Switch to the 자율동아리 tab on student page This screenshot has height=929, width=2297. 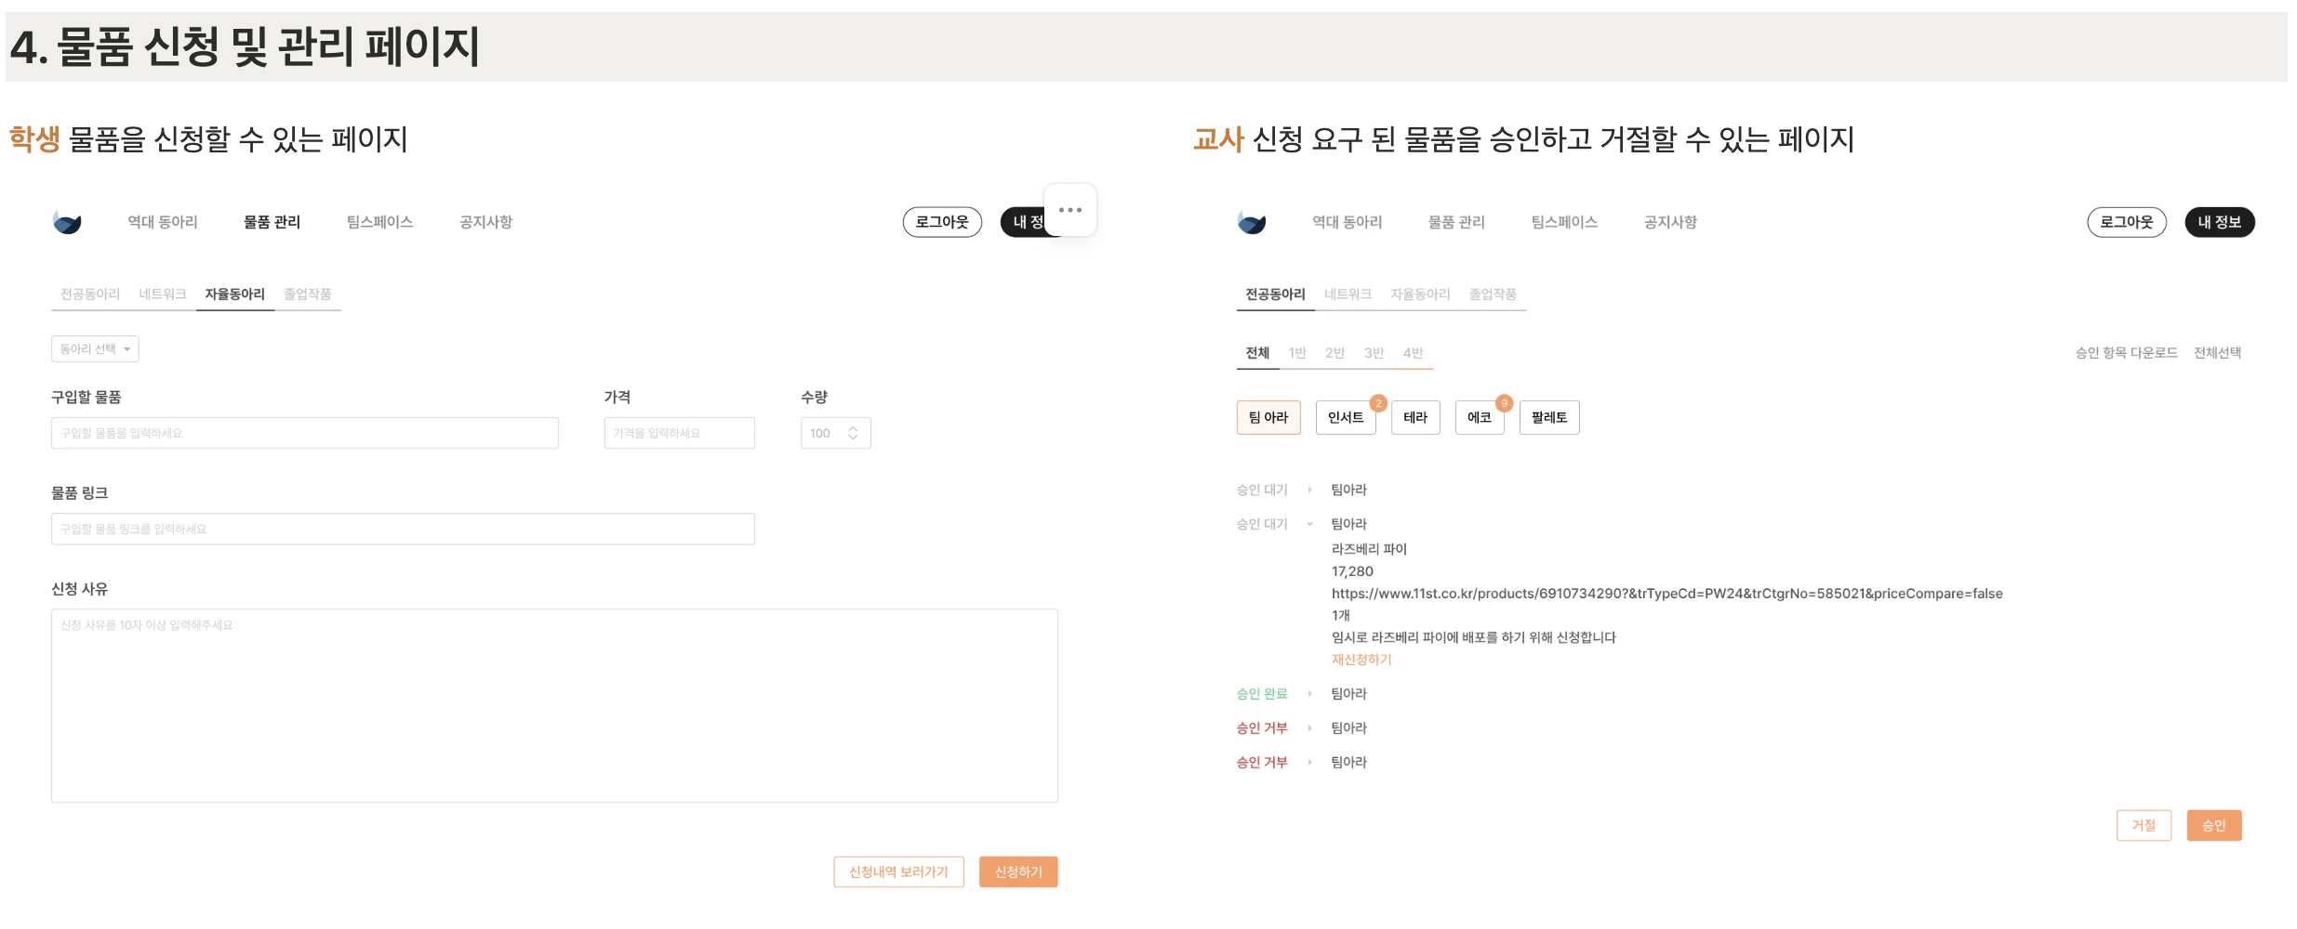234,294
